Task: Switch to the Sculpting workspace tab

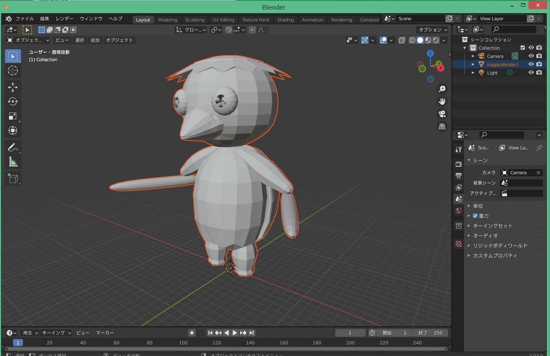Action: point(195,20)
